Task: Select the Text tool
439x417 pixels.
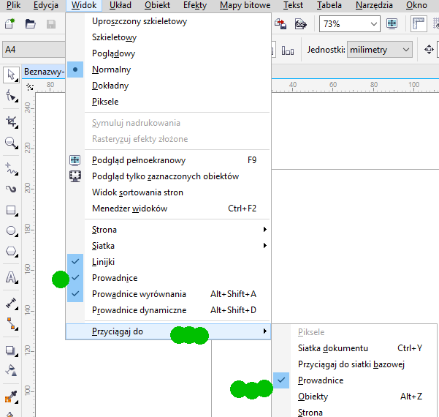Action: pos(11,277)
